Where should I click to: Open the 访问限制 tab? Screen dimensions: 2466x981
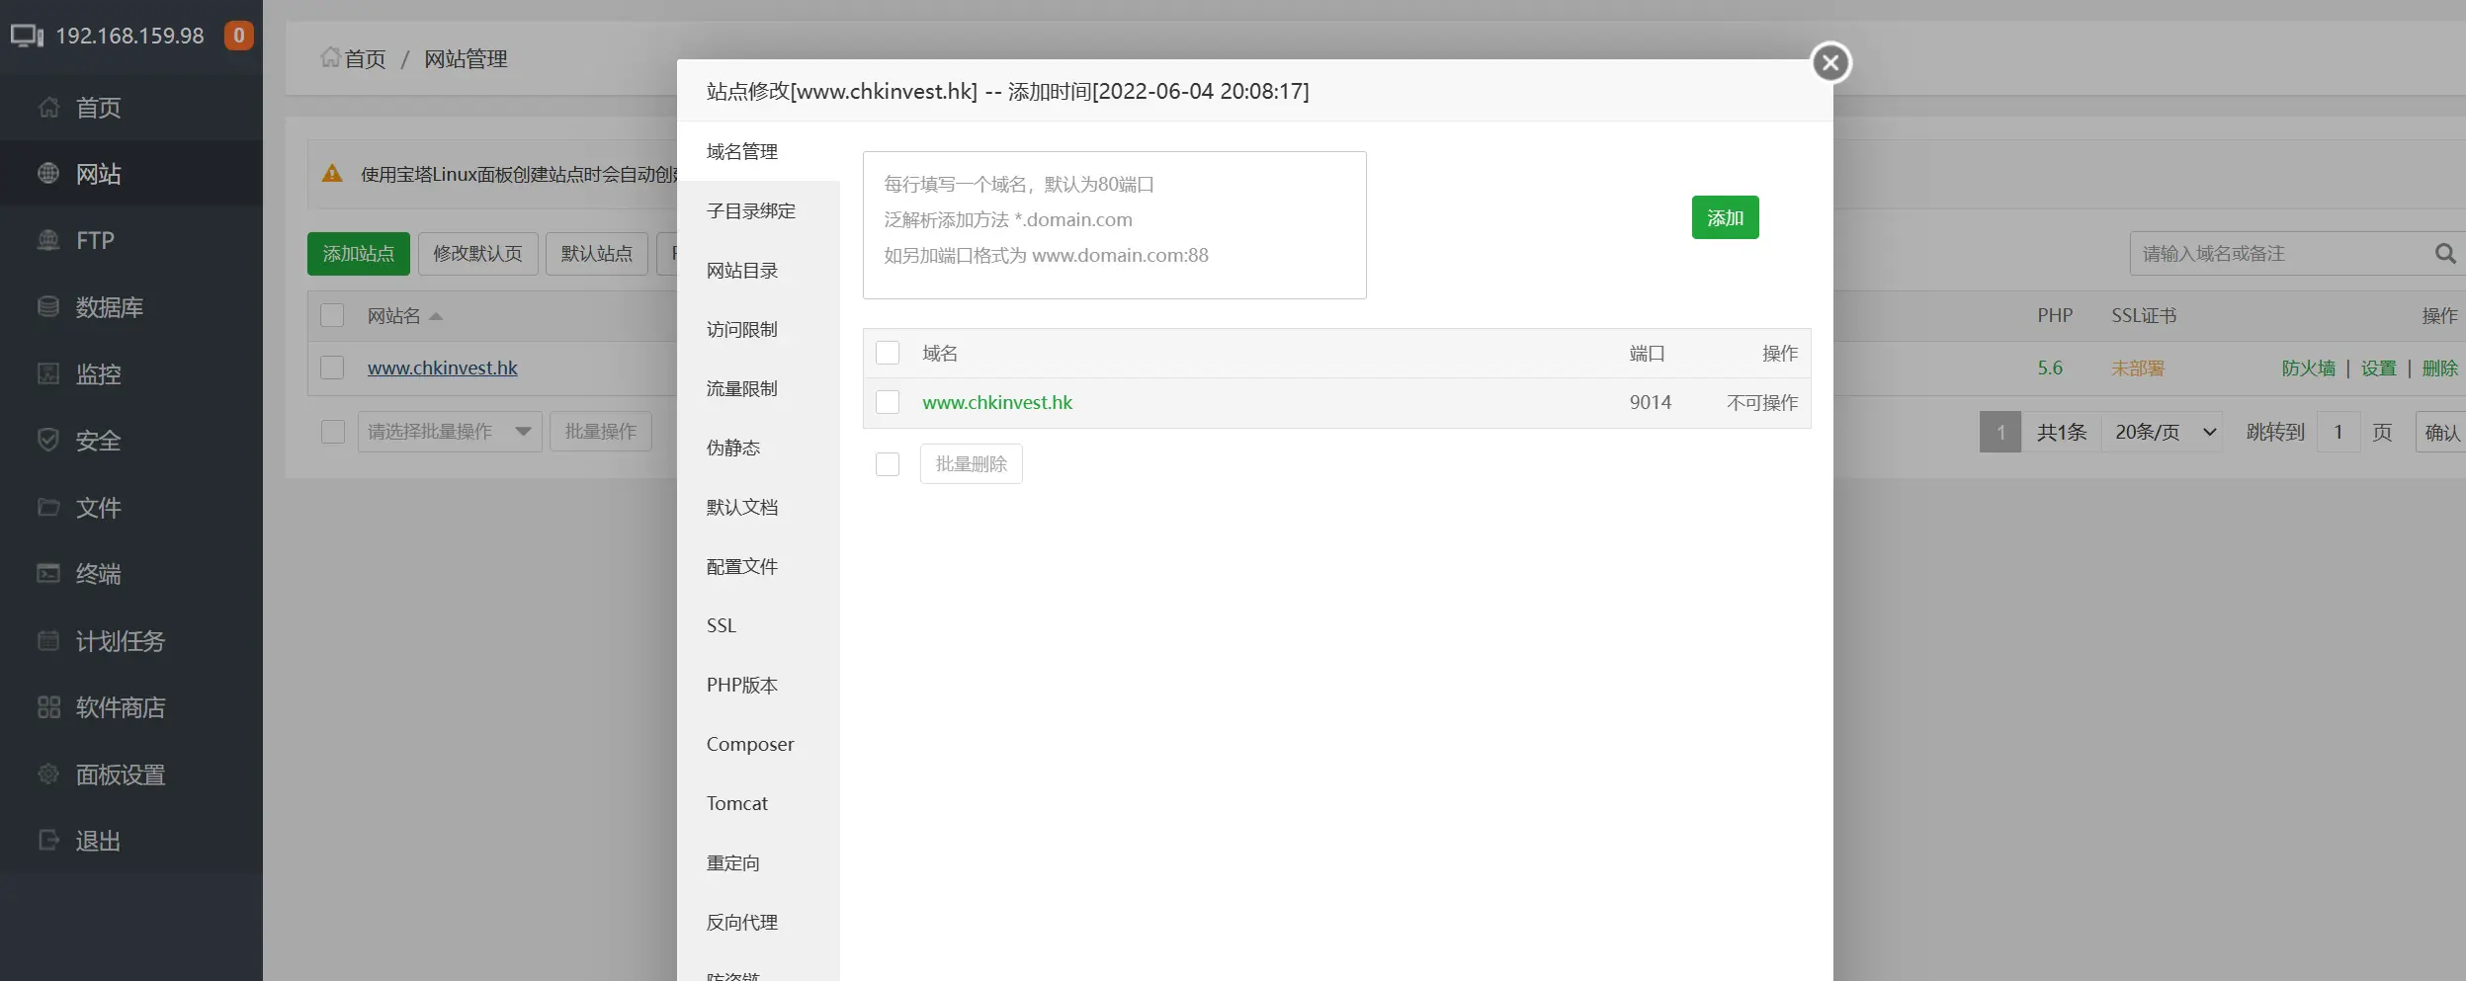coord(758,329)
